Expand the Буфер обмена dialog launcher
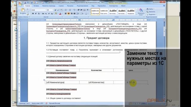Viewport: 191px width, 107px height. coord(29,17)
